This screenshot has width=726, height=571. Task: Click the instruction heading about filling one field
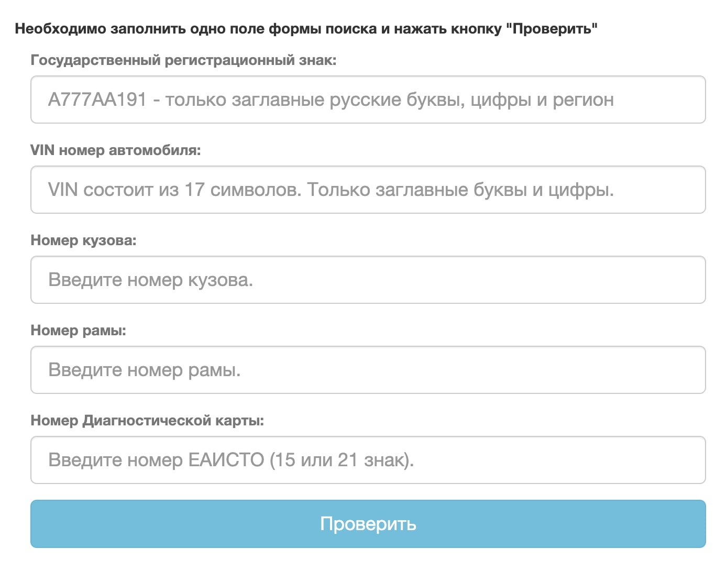[x=306, y=29]
